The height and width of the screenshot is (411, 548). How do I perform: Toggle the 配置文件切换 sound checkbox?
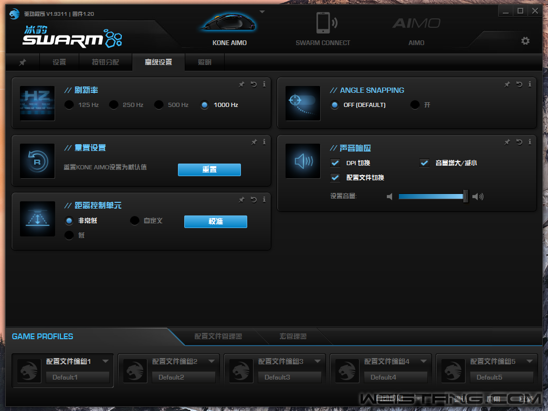click(335, 178)
